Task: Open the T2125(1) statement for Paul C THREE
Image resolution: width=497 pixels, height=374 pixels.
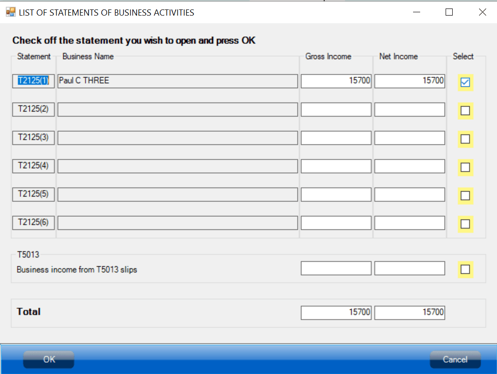Action: point(33,81)
